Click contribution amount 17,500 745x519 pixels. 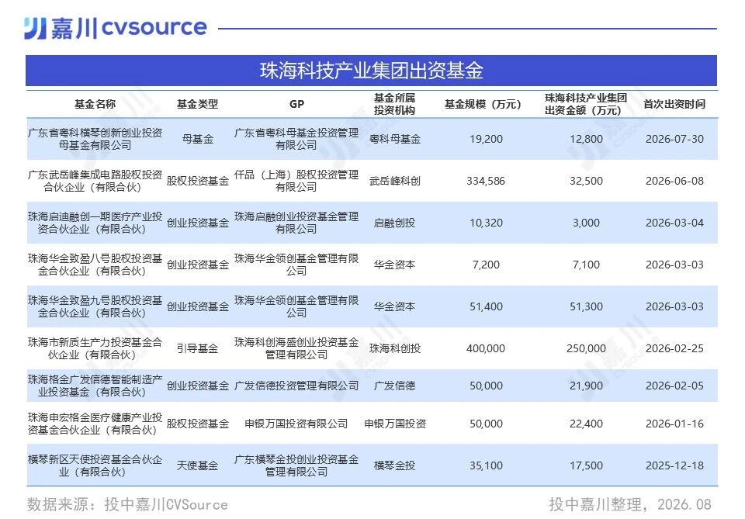pos(587,465)
